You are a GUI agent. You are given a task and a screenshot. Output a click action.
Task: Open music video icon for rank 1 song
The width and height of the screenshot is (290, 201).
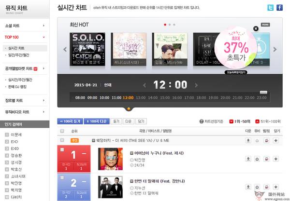[x=257, y=159]
